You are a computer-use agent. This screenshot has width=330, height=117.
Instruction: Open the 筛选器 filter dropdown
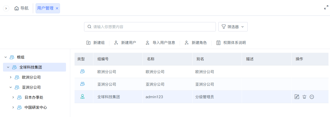(x=233, y=27)
